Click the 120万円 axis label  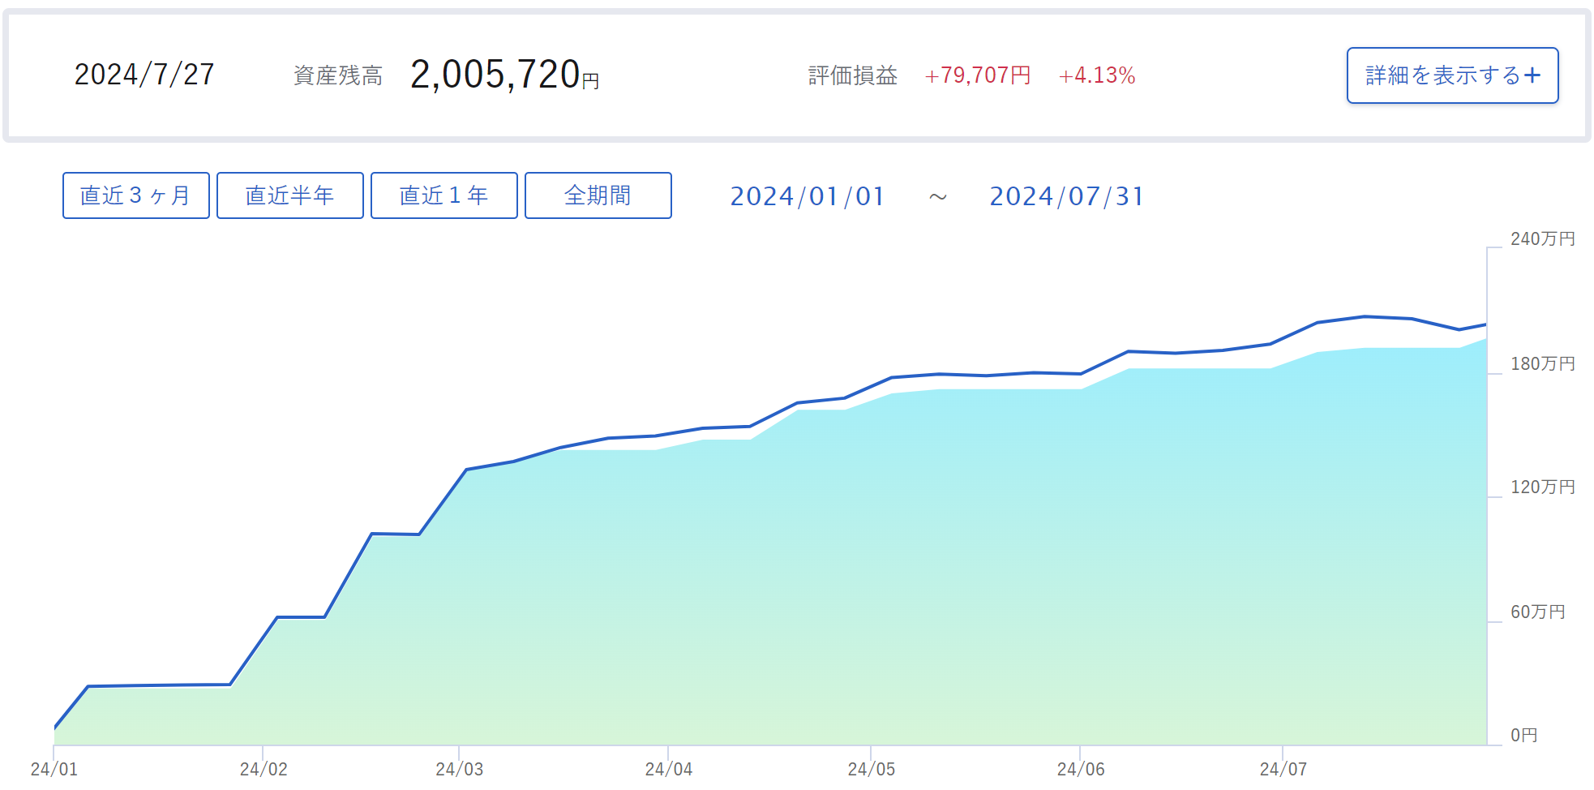click(x=1542, y=487)
